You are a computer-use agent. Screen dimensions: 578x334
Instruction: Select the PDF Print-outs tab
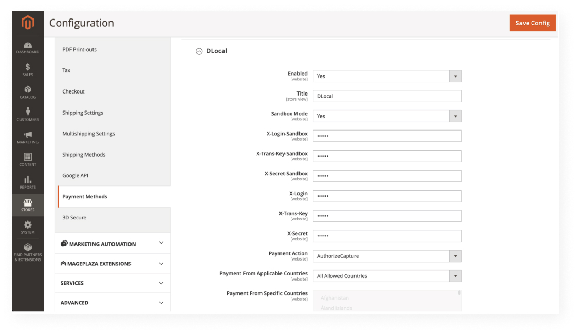[114, 49]
